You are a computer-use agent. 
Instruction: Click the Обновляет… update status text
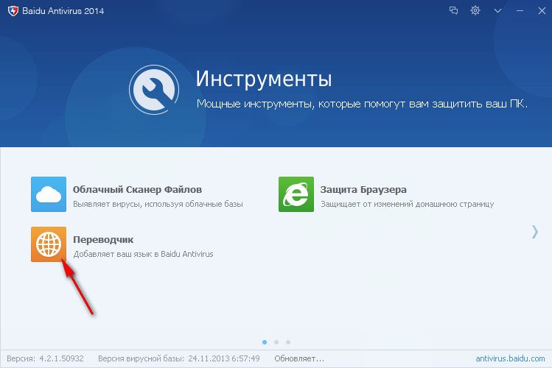299,358
